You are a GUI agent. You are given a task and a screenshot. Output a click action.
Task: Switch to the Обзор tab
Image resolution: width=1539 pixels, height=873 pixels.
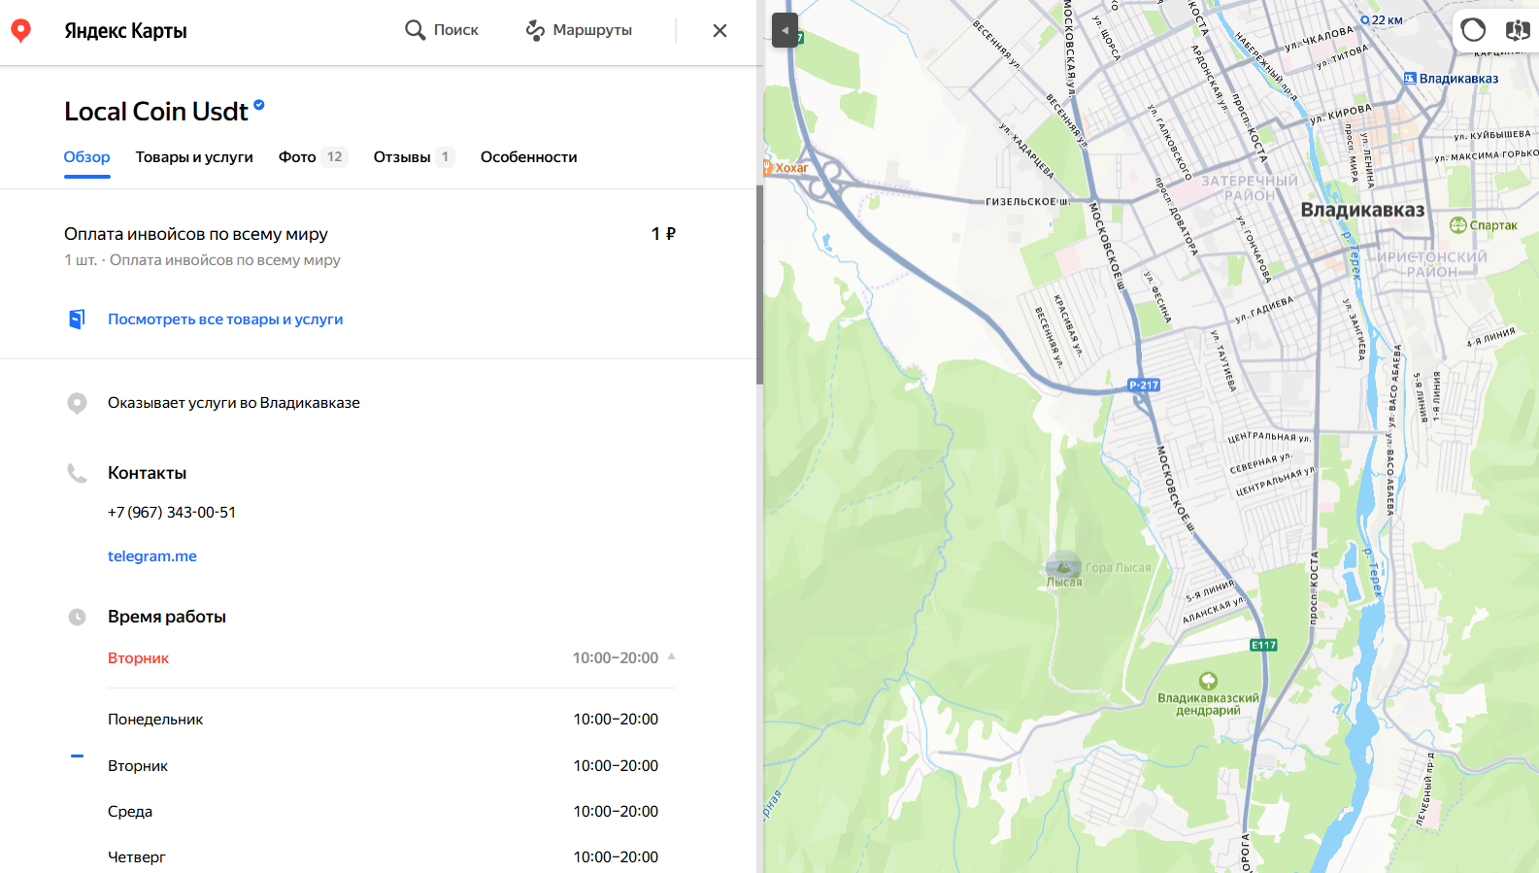tap(87, 157)
